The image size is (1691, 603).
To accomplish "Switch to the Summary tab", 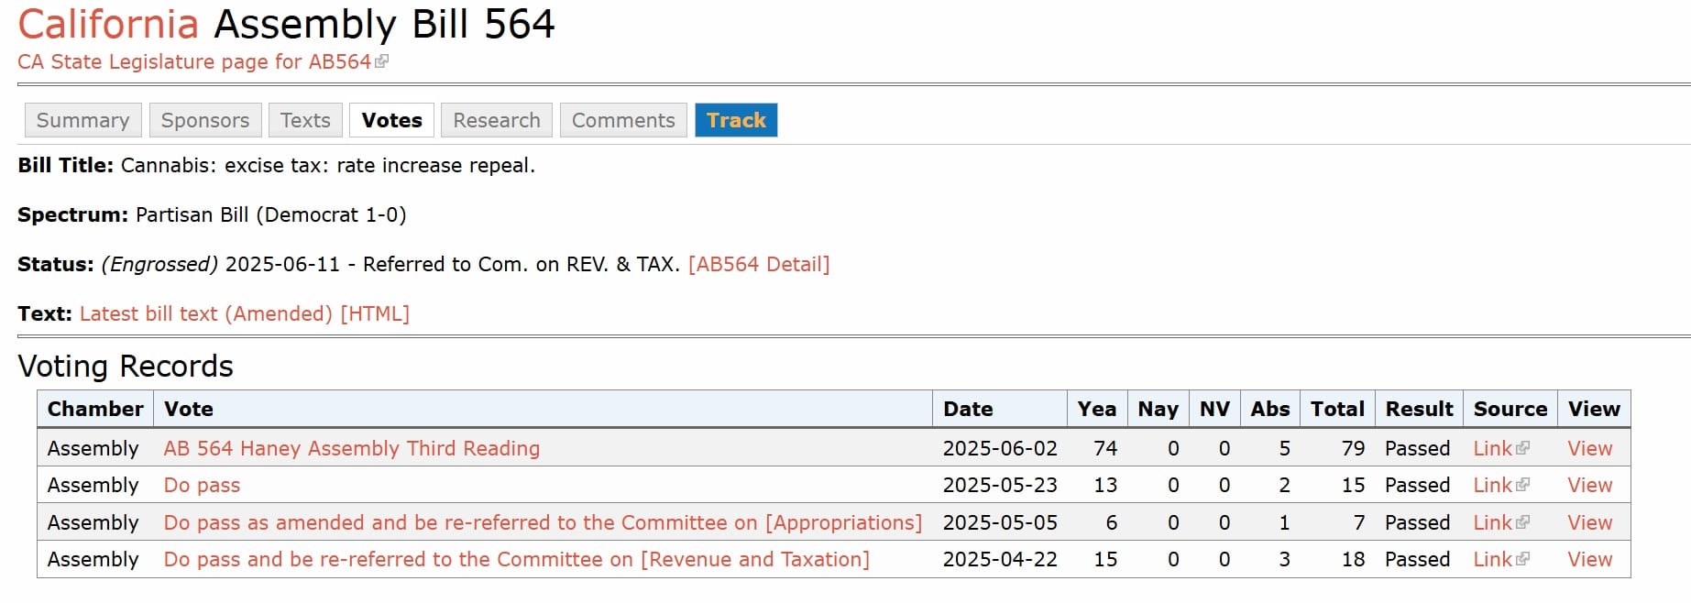I will point(82,120).
